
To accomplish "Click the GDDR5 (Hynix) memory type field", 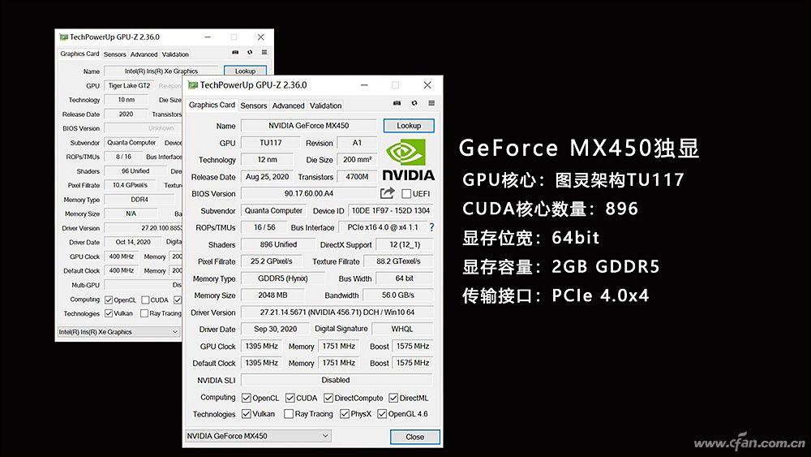I will pos(283,278).
